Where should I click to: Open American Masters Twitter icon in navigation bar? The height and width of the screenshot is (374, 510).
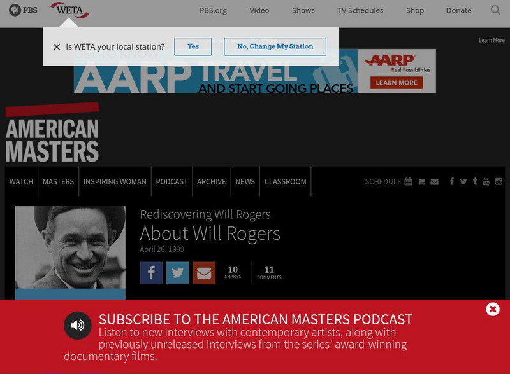[463, 181]
